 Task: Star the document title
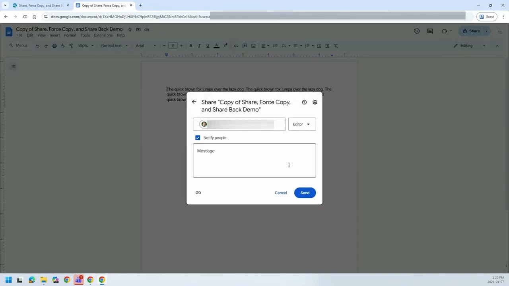pyautogui.click(x=130, y=29)
